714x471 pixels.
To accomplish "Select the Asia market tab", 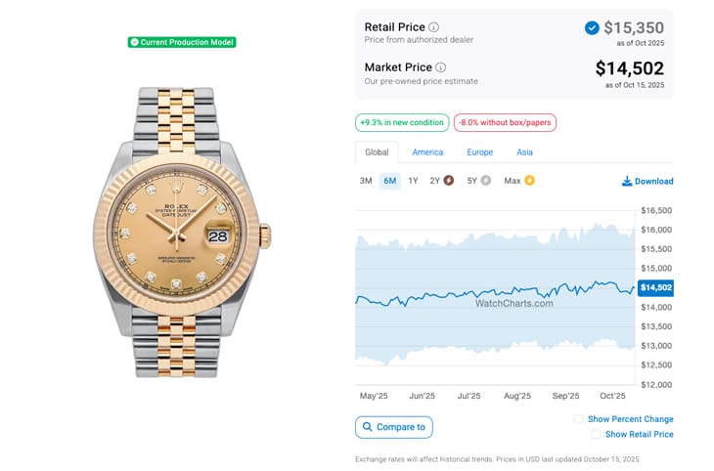I will coord(524,152).
